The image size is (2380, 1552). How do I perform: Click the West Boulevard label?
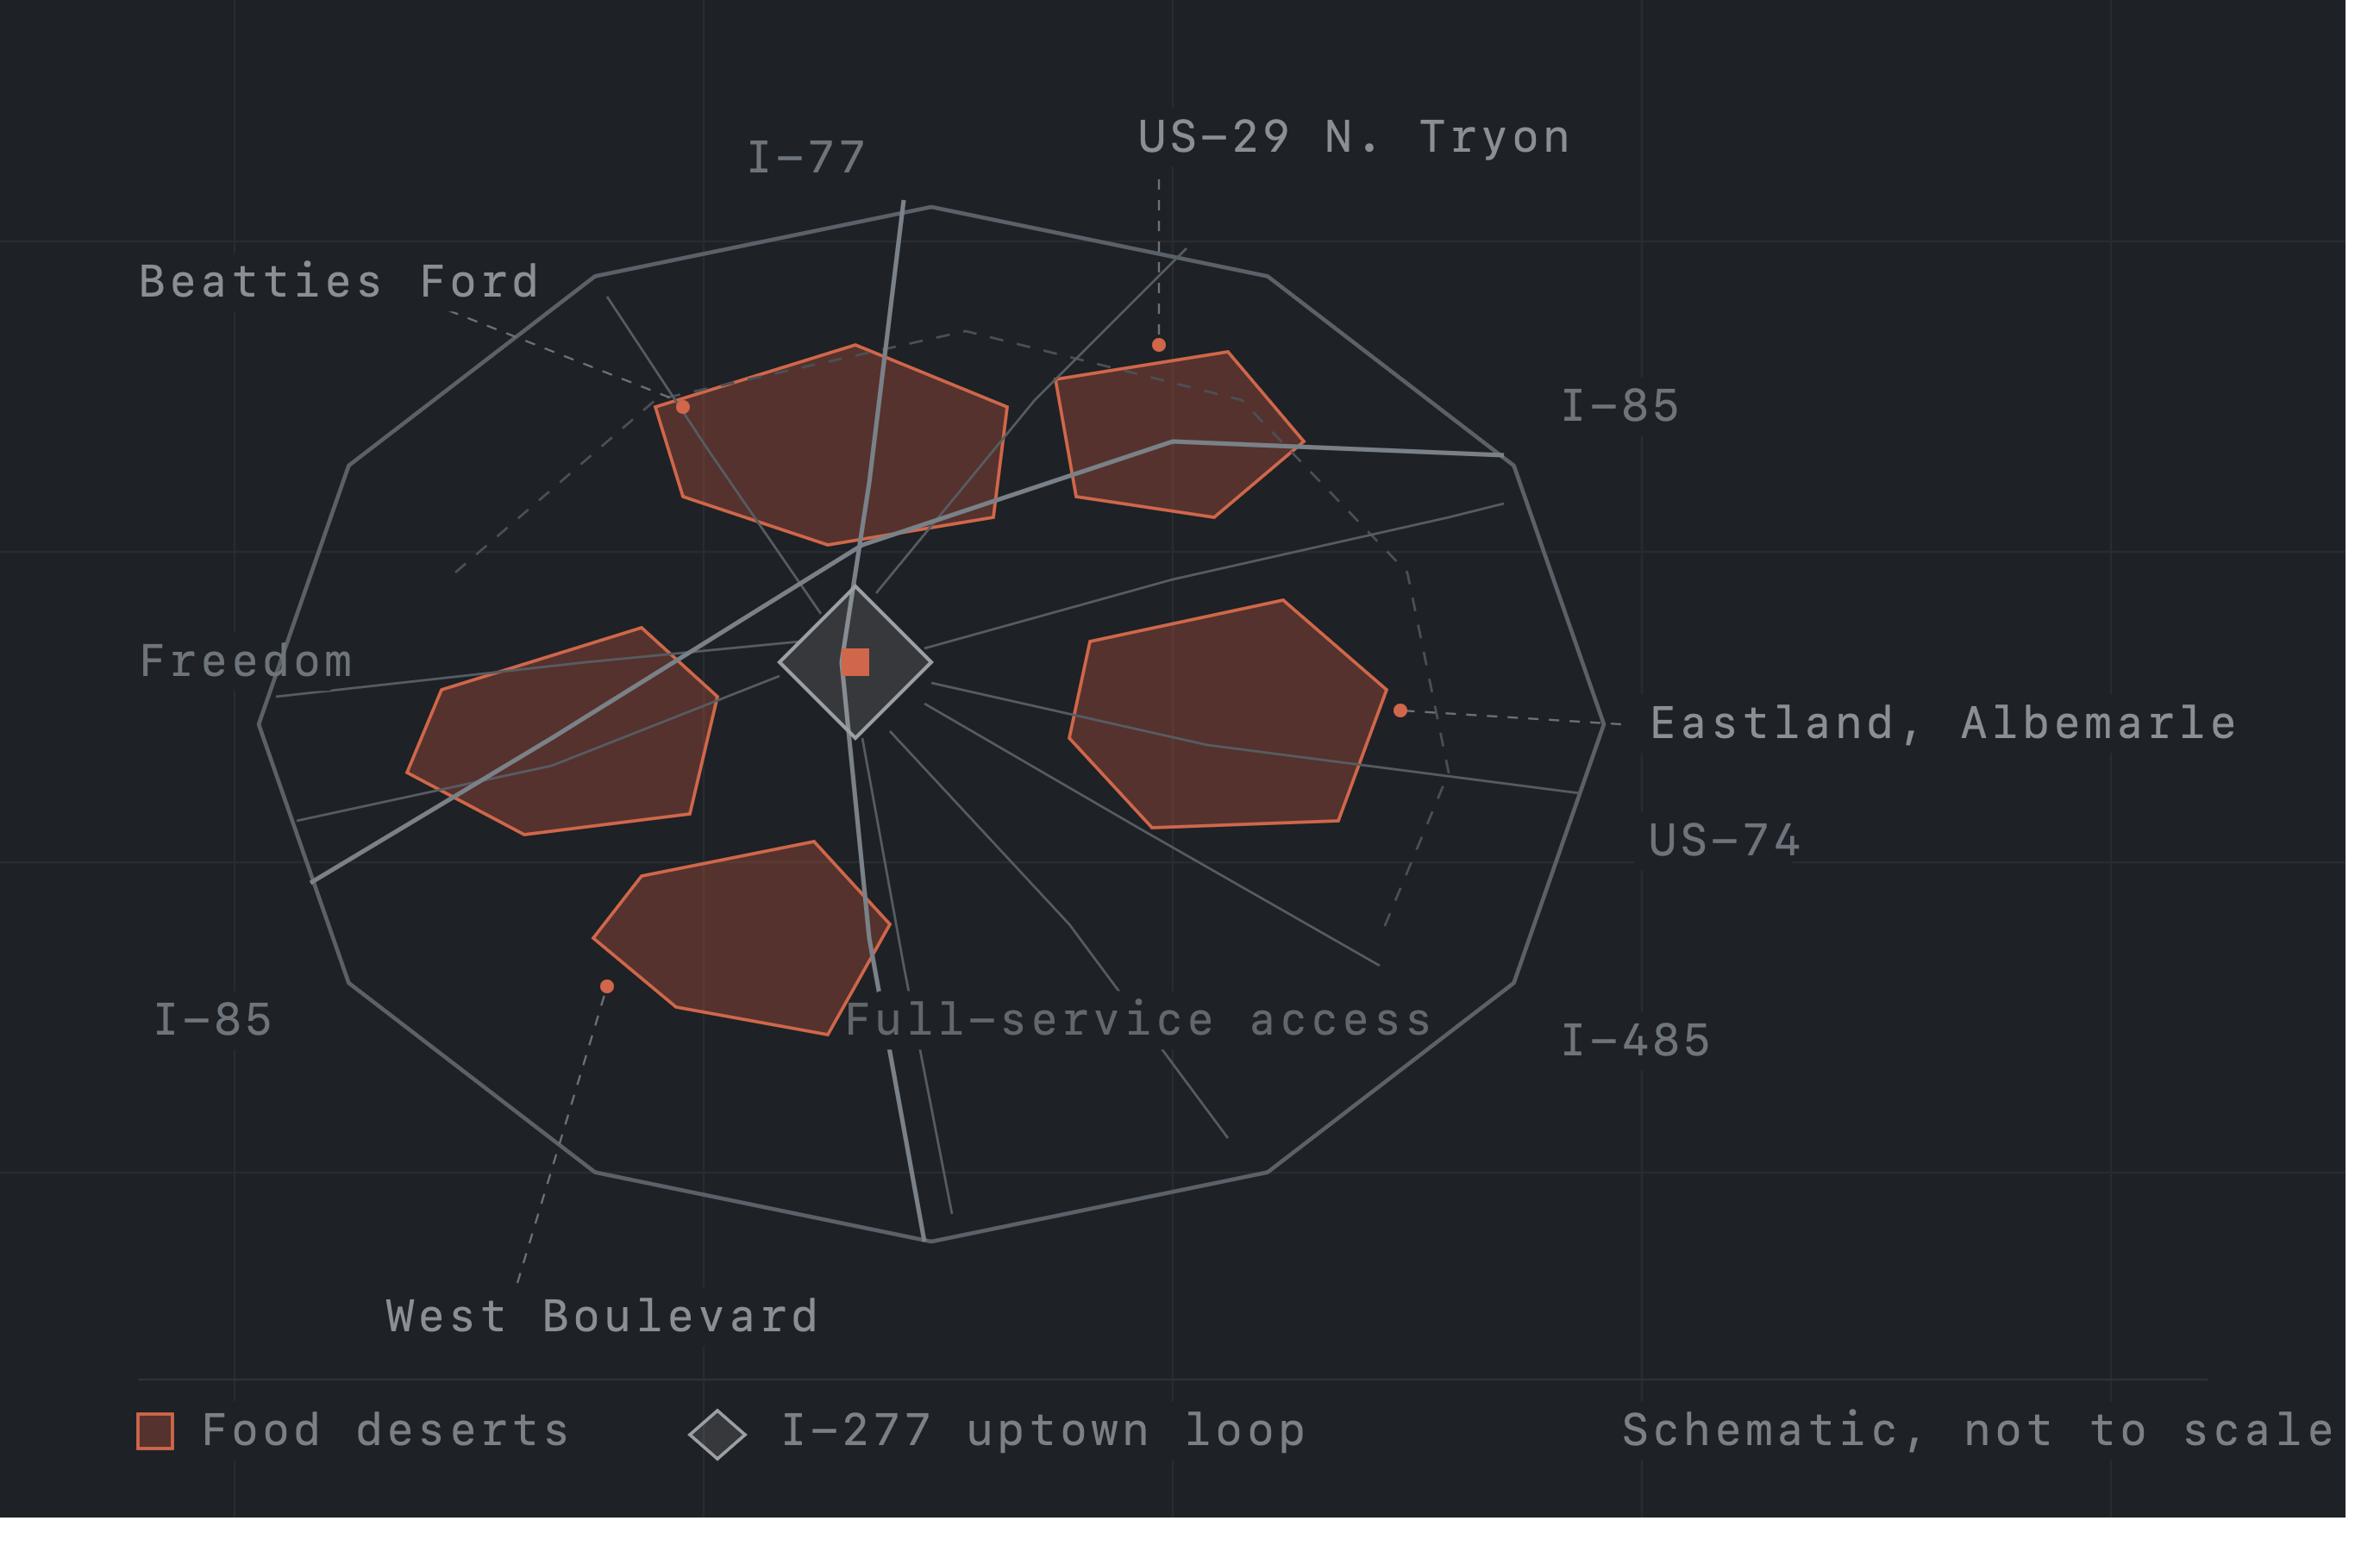(603, 1316)
